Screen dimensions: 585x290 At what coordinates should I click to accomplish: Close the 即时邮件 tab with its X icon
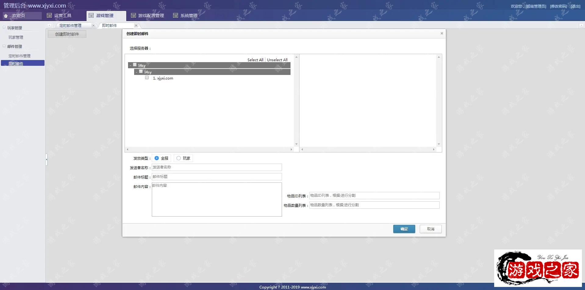coord(136,26)
